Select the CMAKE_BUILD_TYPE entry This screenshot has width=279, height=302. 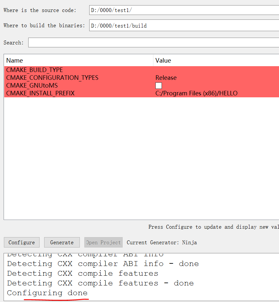click(35, 70)
